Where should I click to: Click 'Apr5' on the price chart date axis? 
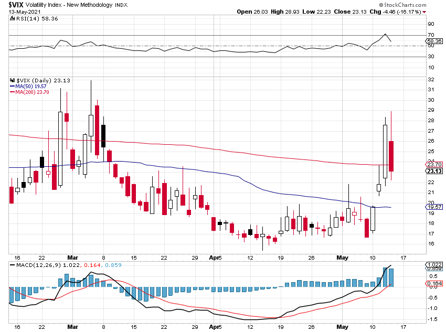(x=215, y=258)
